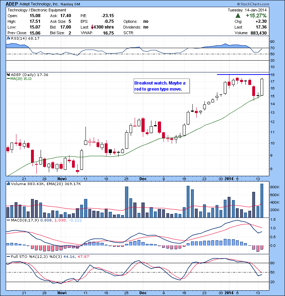Click the Bid Size value 2
285x296 pixels.
[70, 33]
